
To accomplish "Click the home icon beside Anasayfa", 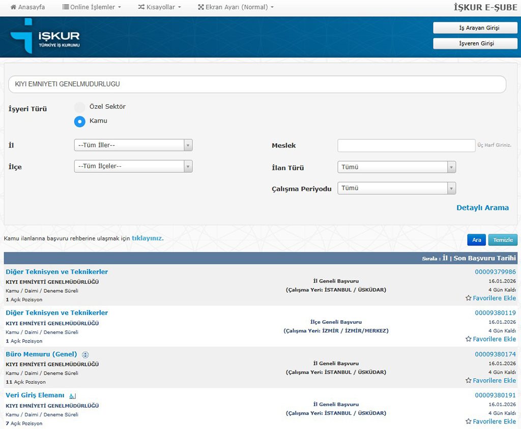I will tap(13, 8).
